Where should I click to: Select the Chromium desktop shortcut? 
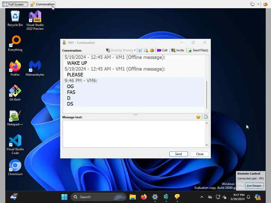point(15,167)
